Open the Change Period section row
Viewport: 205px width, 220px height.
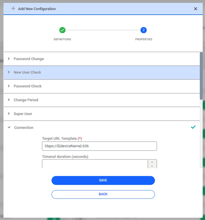(102, 100)
